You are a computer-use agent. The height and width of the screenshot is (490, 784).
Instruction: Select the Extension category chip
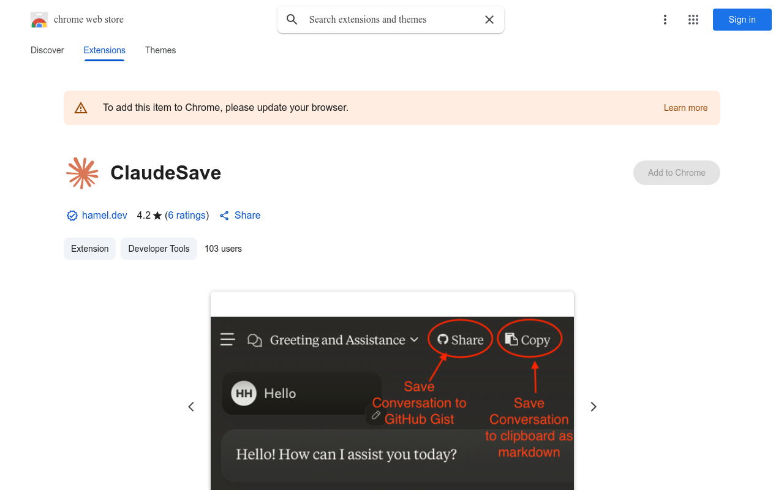click(89, 249)
